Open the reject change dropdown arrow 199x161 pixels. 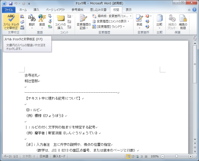[x=150, y=16]
